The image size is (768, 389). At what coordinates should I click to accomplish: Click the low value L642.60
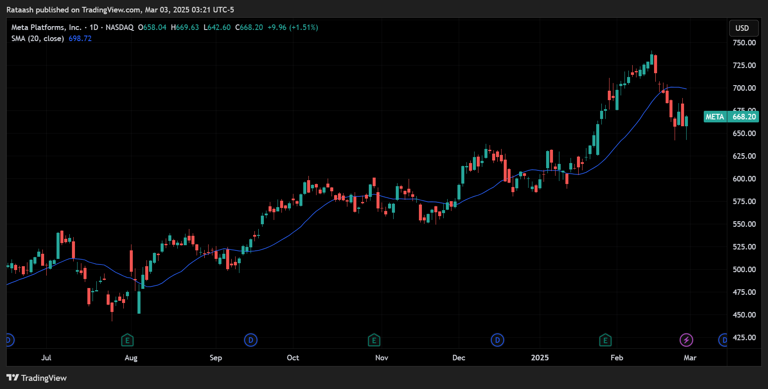[217, 27]
